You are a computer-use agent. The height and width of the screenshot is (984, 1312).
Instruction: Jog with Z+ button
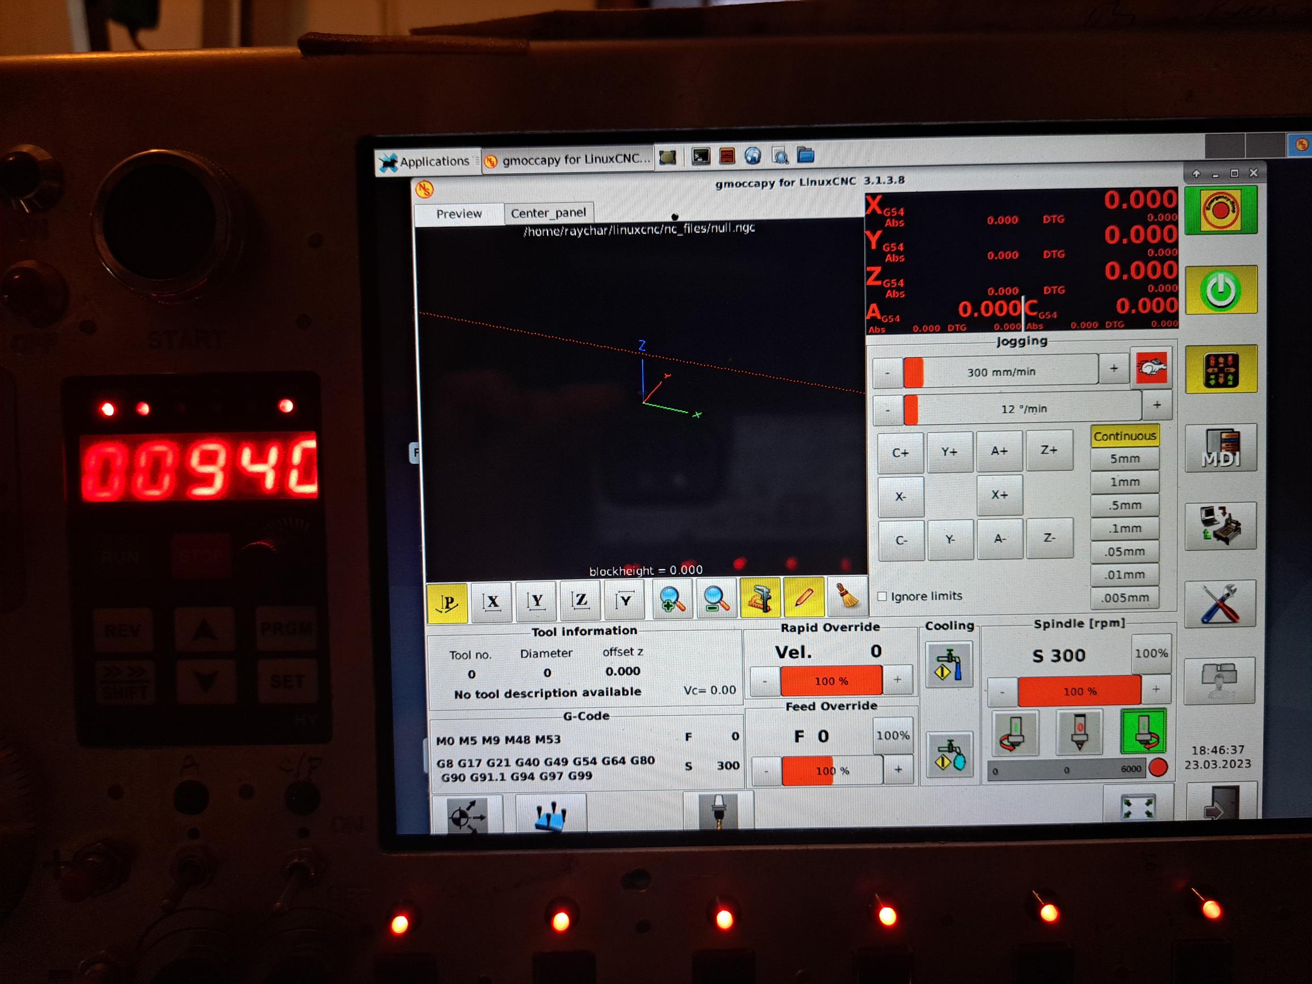[x=1049, y=449]
